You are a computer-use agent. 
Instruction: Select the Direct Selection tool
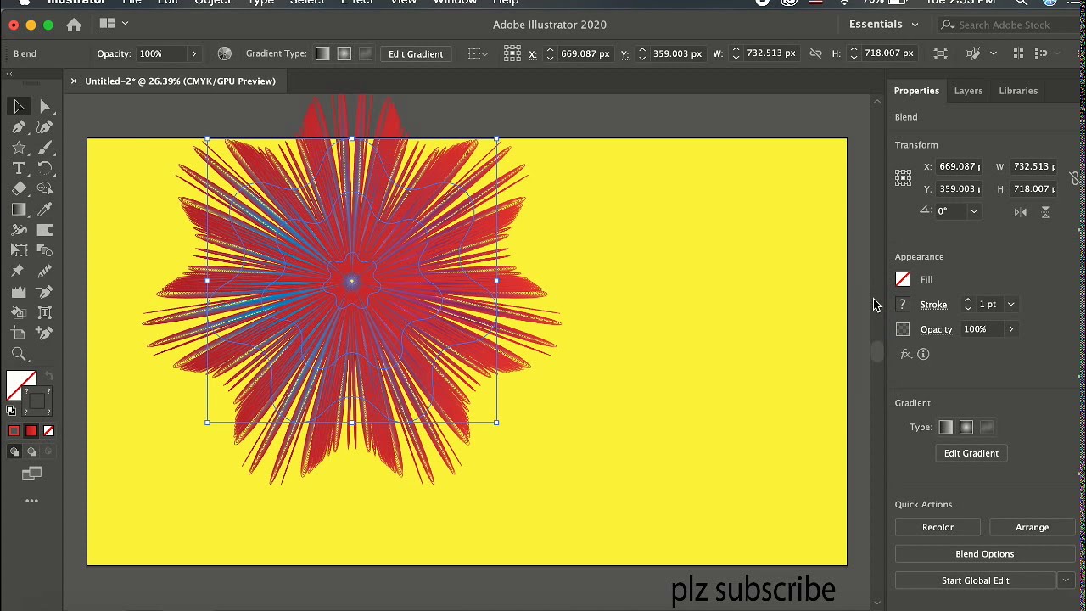pos(46,106)
